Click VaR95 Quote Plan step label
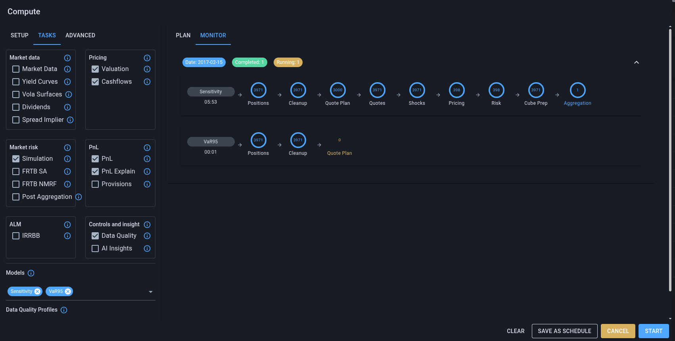This screenshot has width=675, height=341. [x=339, y=153]
